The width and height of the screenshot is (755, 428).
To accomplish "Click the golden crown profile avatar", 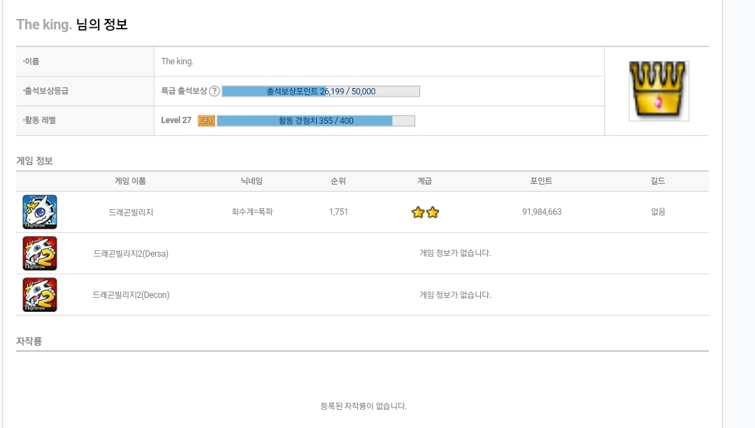I will 659,90.
